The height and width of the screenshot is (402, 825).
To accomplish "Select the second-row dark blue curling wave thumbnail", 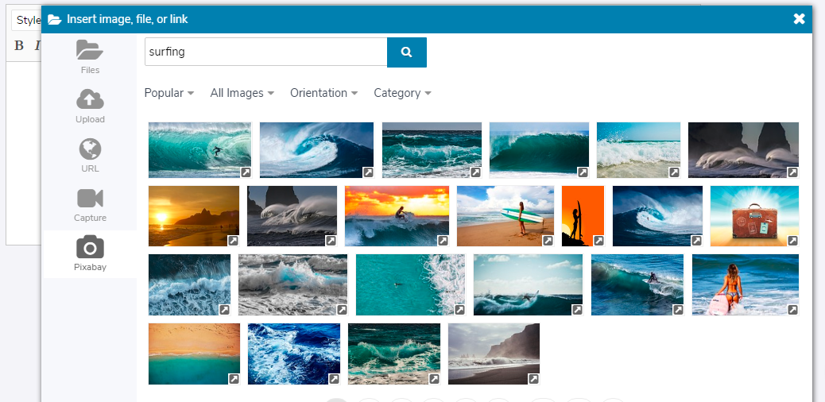I will tap(657, 216).
